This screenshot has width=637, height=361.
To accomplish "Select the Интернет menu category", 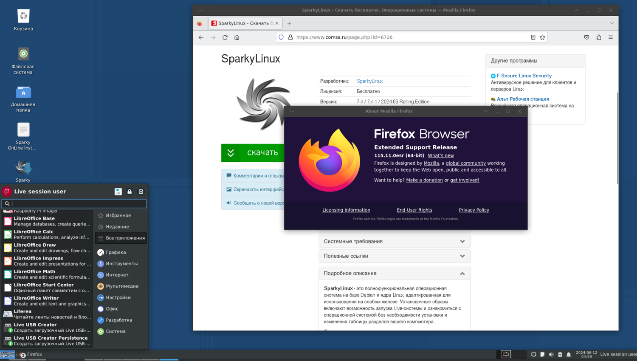I will pos(121,275).
